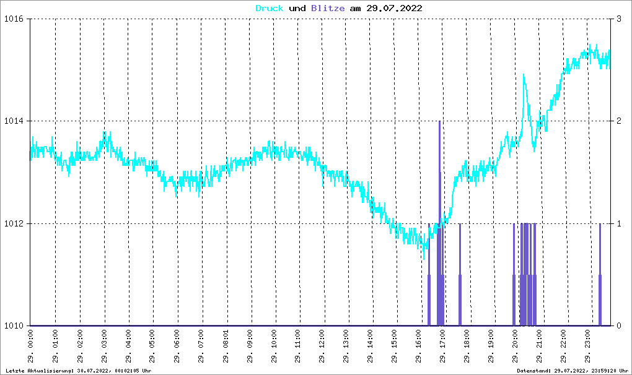Click the '29. 07:00' time axis label
Image resolution: width=632 pixels, height=375 pixels.
[x=201, y=347]
